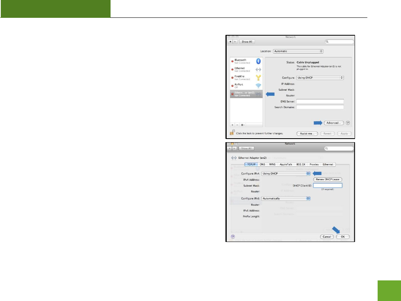The image size is (401, 301).
Task: Click Cancel in the advanced sheet
Action: tap(327, 236)
